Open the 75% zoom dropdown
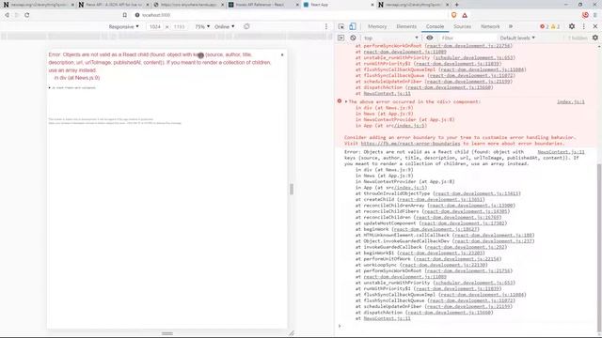 click(x=202, y=27)
